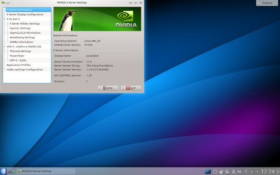
Task: Open the Desktop toolbox button at top right
Action: tap(267, 3)
